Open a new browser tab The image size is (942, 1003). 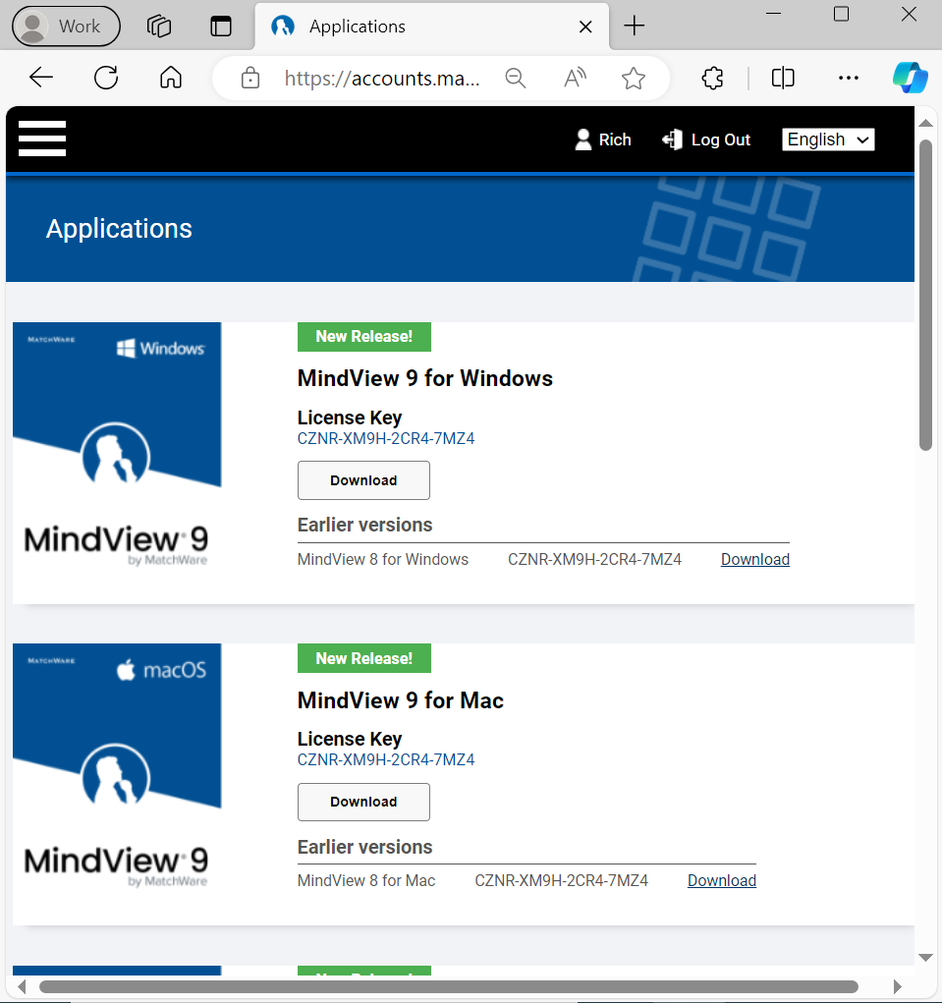(634, 27)
